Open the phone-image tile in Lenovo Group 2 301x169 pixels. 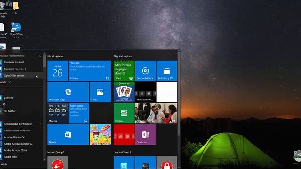click(x=145, y=163)
